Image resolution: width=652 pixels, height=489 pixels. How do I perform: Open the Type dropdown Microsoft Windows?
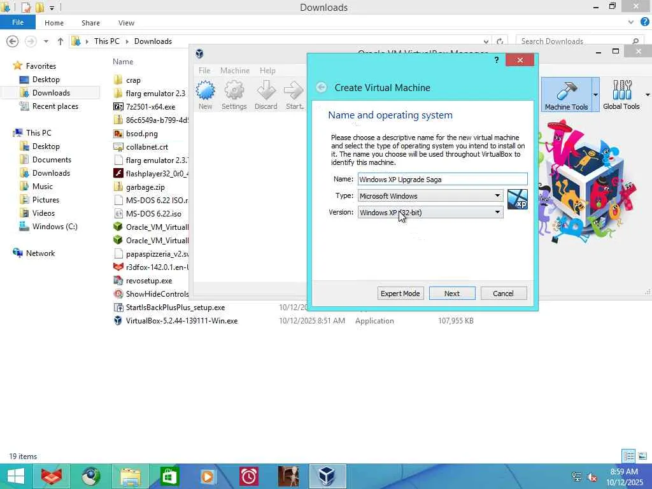click(x=430, y=196)
